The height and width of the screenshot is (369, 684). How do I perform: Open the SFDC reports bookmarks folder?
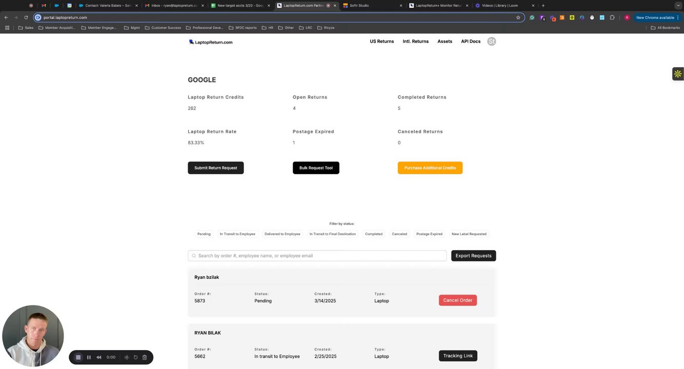[x=243, y=28]
